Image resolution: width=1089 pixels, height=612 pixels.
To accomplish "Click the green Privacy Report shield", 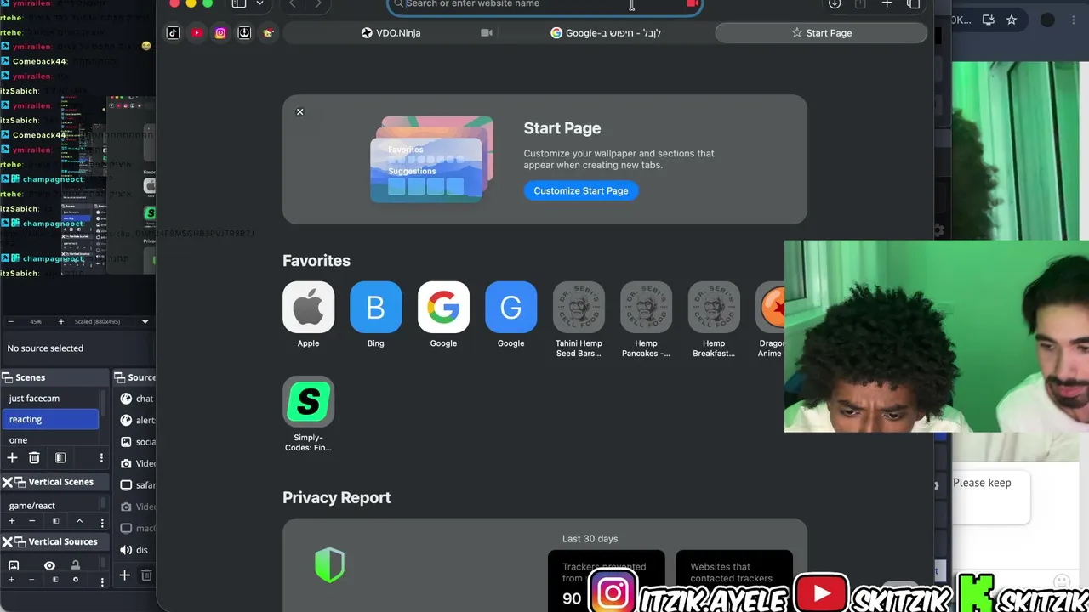I will coord(329,564).
